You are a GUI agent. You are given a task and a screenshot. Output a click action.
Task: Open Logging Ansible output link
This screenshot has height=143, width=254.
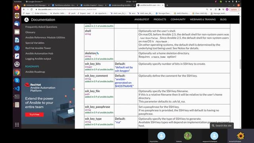click(38, 59)
